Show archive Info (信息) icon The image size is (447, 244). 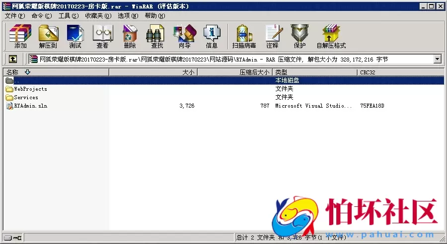212,36
